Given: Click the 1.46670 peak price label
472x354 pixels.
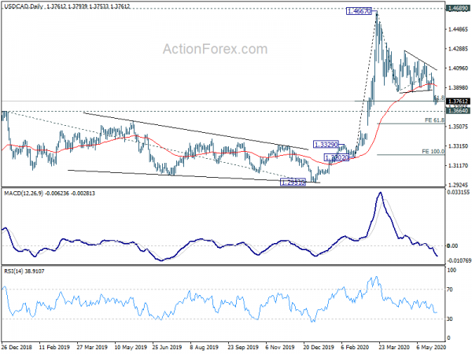Looking at the screenshot, I should tap(360, 12).
